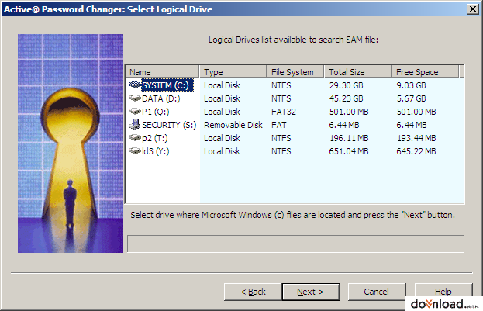Click the 29.30 GB total size cell
This screenshot has height=311, width=483.
[x=346, y=85]
